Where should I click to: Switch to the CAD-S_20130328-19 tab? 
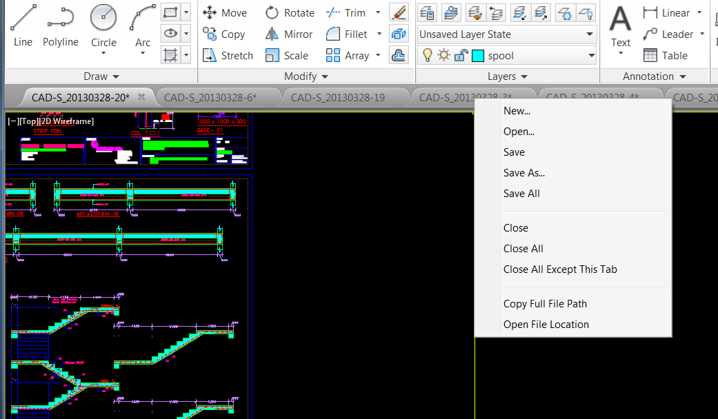[x=338, y=97]
